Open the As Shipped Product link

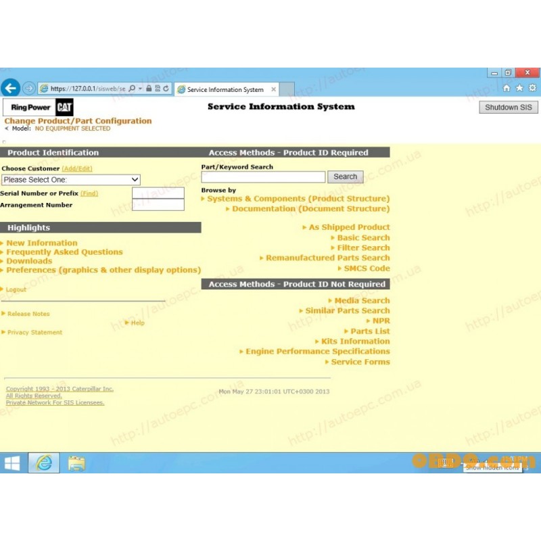tap(349, 227)
